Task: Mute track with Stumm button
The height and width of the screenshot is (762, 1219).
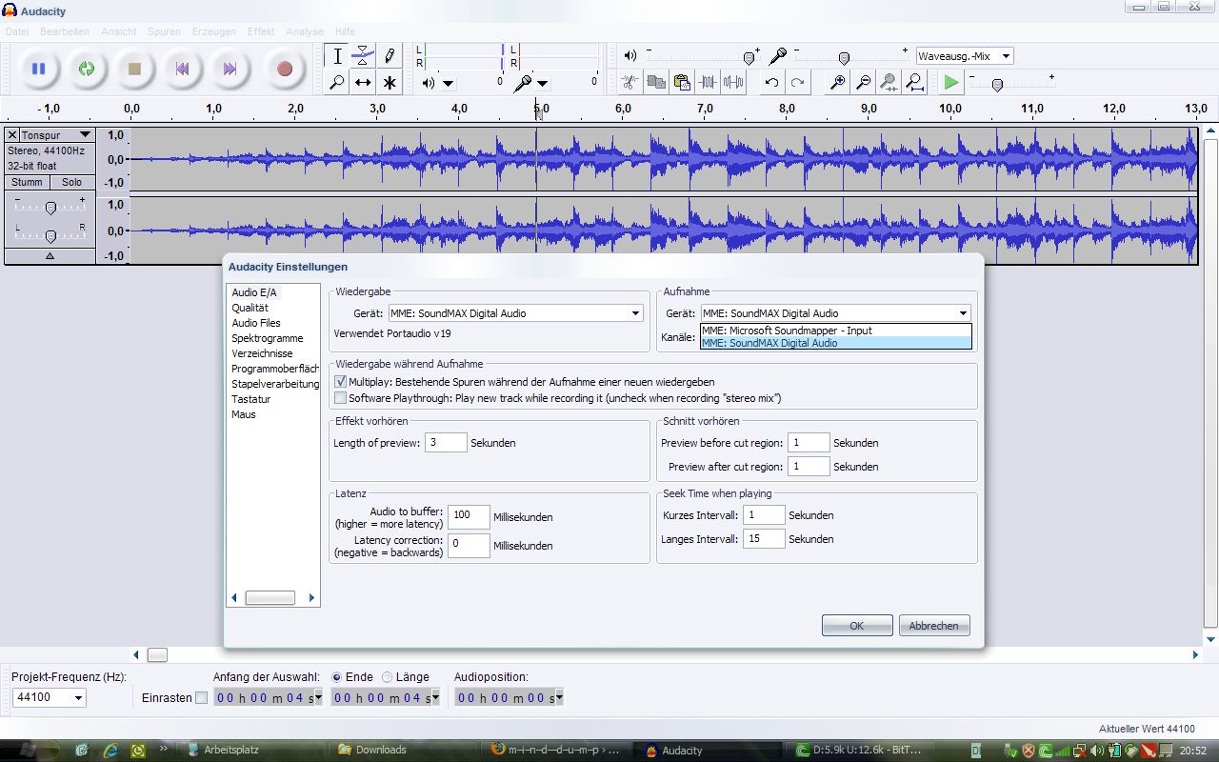Action: click(x=27, y=182)
